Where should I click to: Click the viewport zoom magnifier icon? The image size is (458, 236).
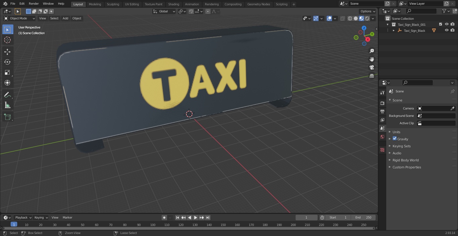click(x=371, y=51)
